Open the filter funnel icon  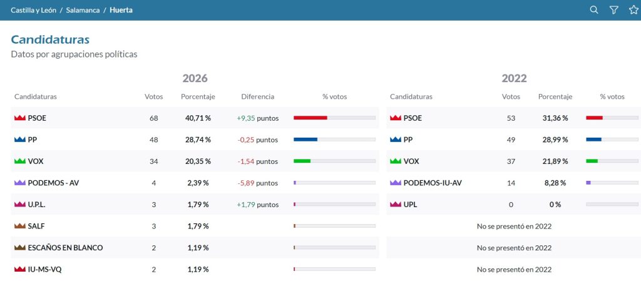click(613, 10)
